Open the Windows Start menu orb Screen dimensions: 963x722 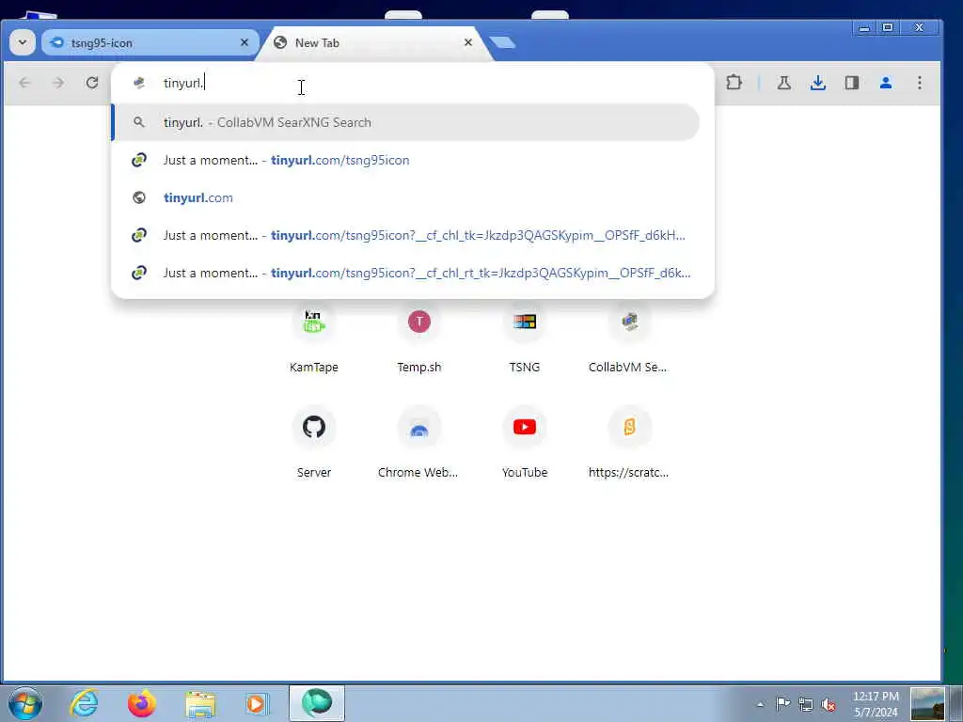coord(25,703)
